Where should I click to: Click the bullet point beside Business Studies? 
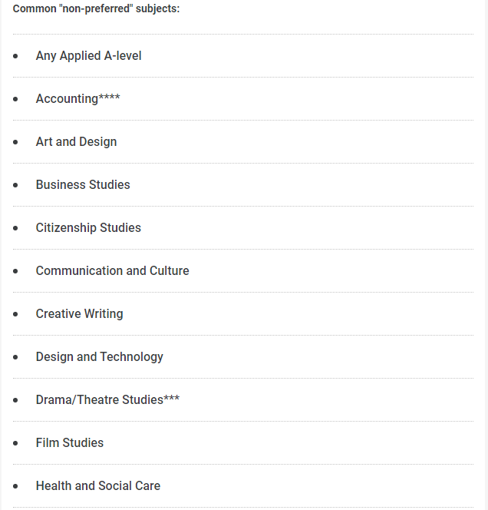pyautogui.click(x=15, y=185)
